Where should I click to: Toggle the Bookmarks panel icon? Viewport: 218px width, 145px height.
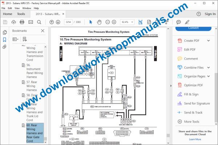coord(5,40)
